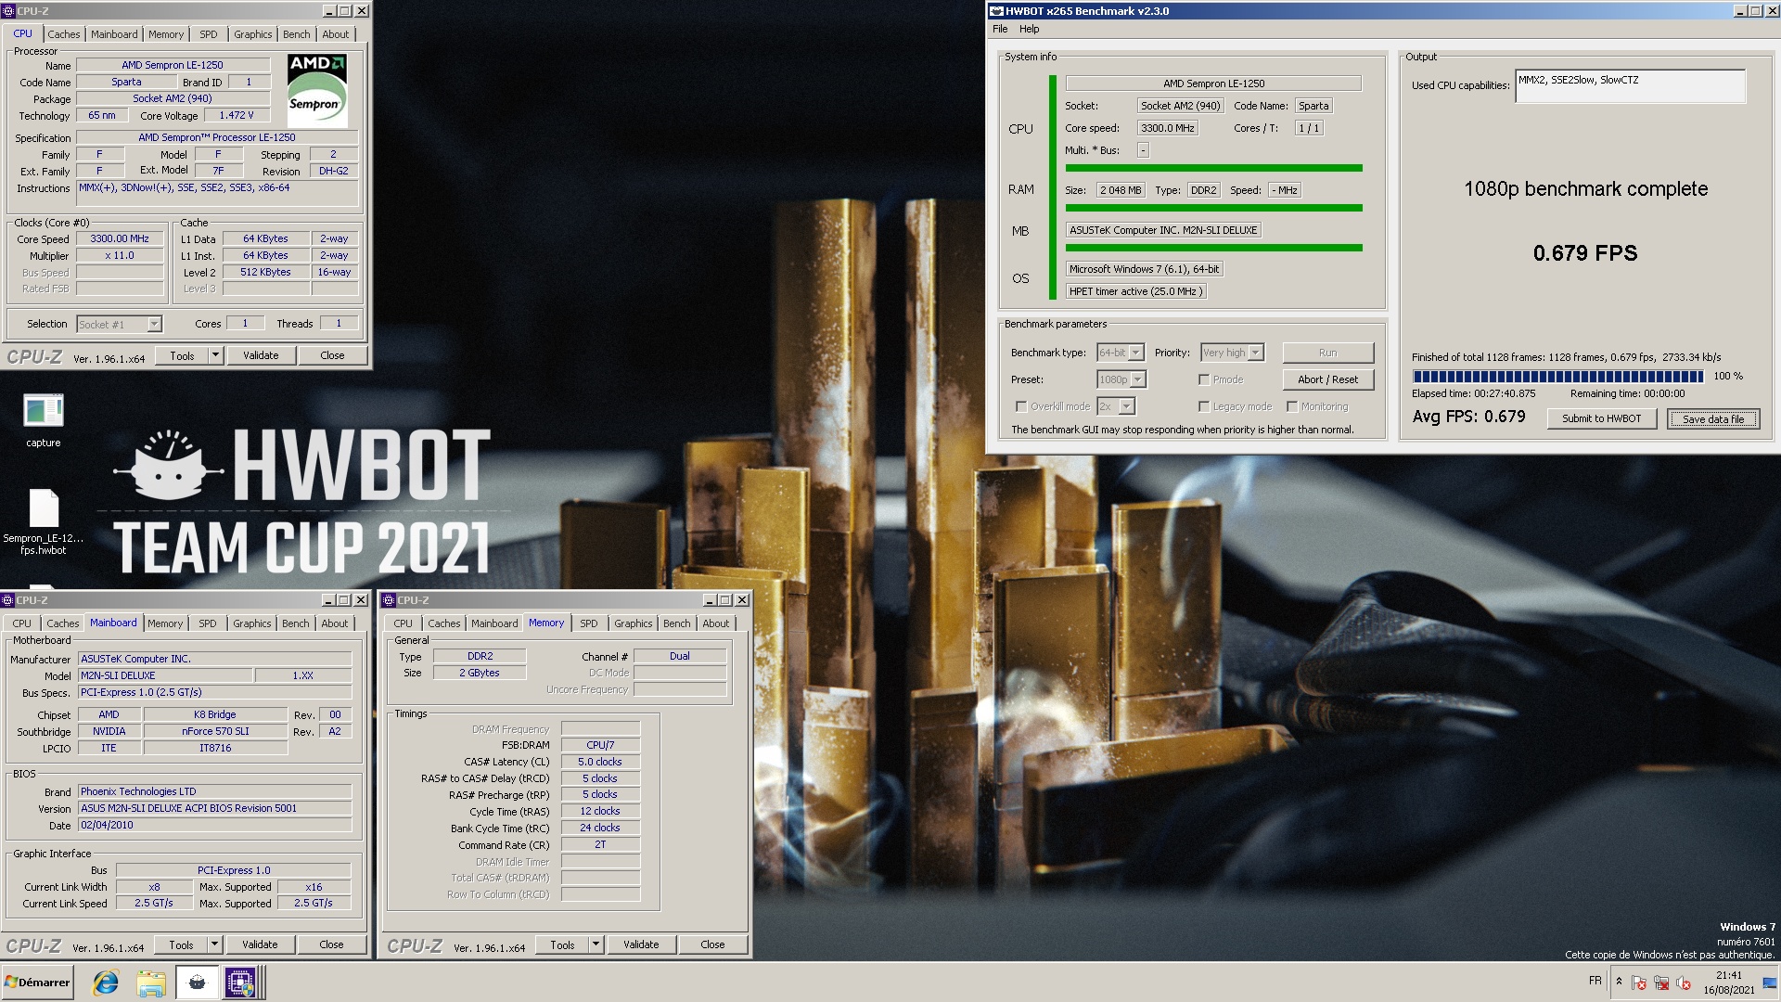Launch Internet Explorer from taskbar
The image size is (1781, 1002).
[x=106, y=983]
